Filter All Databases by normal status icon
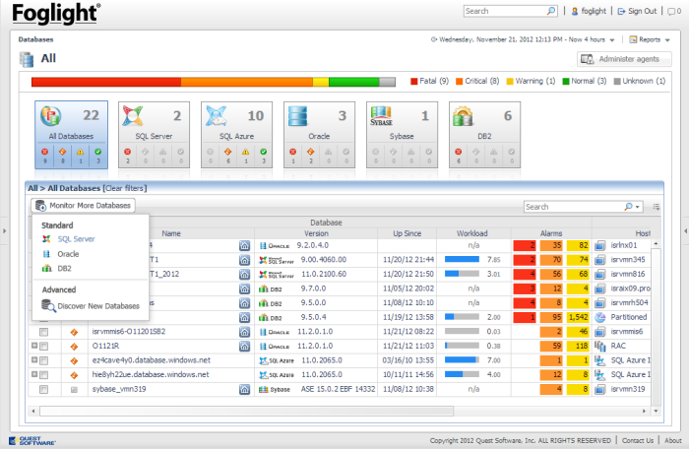689x449 pixels. point(98,152)
